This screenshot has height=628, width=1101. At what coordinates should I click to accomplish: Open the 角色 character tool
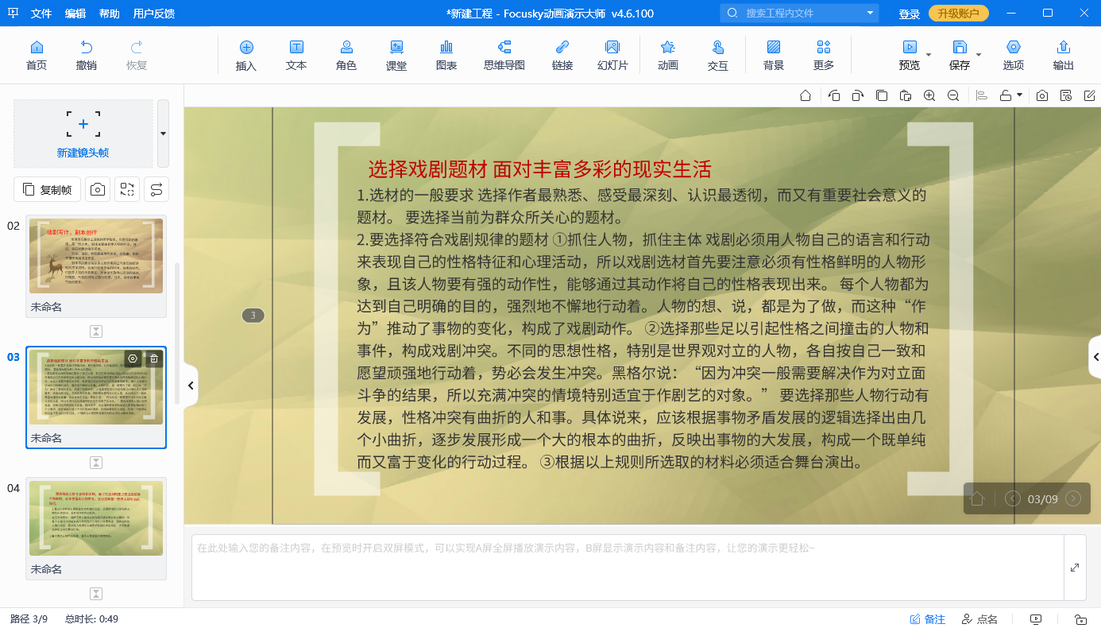pyautogui.click(x=346, y=55)
